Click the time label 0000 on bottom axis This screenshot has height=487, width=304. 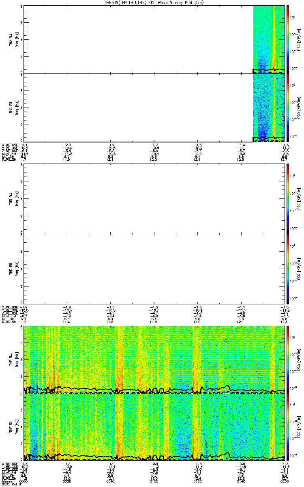[24, 481]
